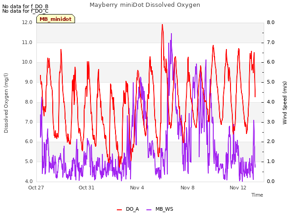The image size is (291, 218).
Task: Click the 0.0 right wind speed axis value
Action: click(271, 181)
